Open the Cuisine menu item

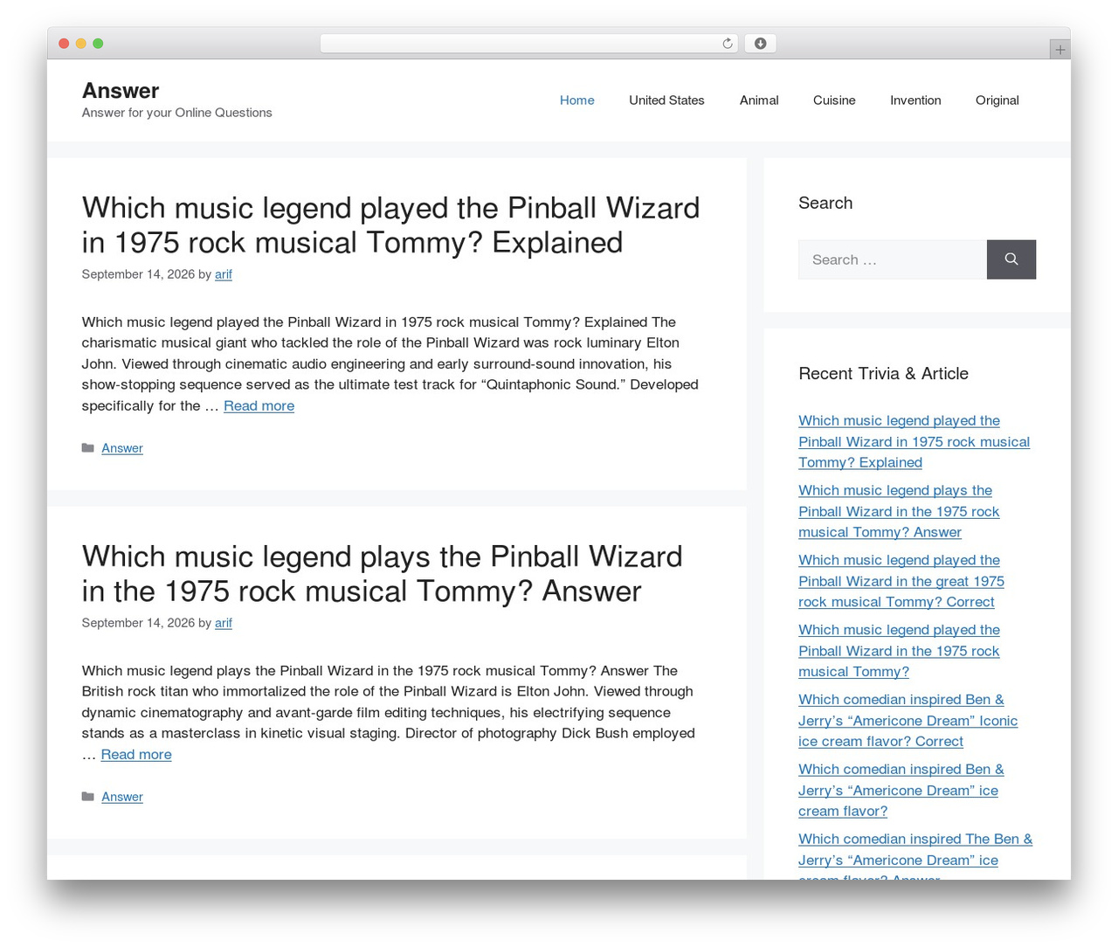tap(834, 100)
